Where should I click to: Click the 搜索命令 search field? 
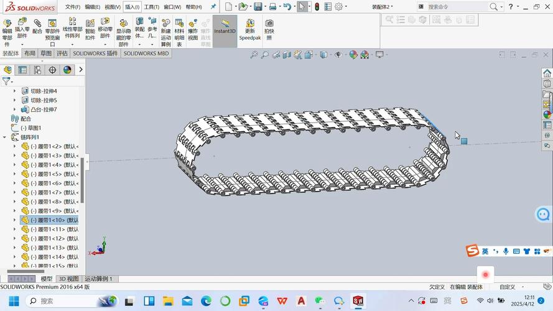pyautogui.click(x=457, y=7)
